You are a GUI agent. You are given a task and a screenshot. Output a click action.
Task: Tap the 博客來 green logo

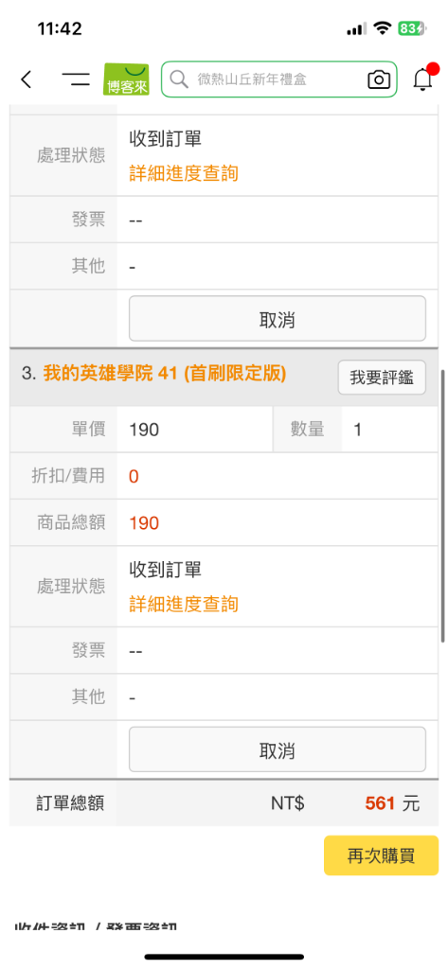click(x=126, y=79)
